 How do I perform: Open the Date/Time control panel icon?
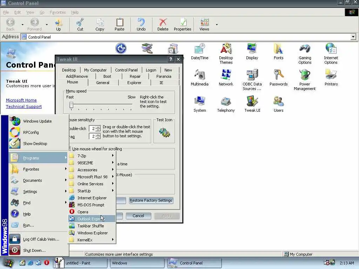(x=199, y=52)
